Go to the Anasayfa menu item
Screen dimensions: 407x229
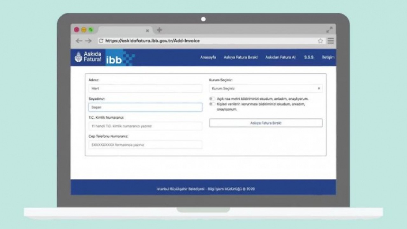click(x=208, y=58)
